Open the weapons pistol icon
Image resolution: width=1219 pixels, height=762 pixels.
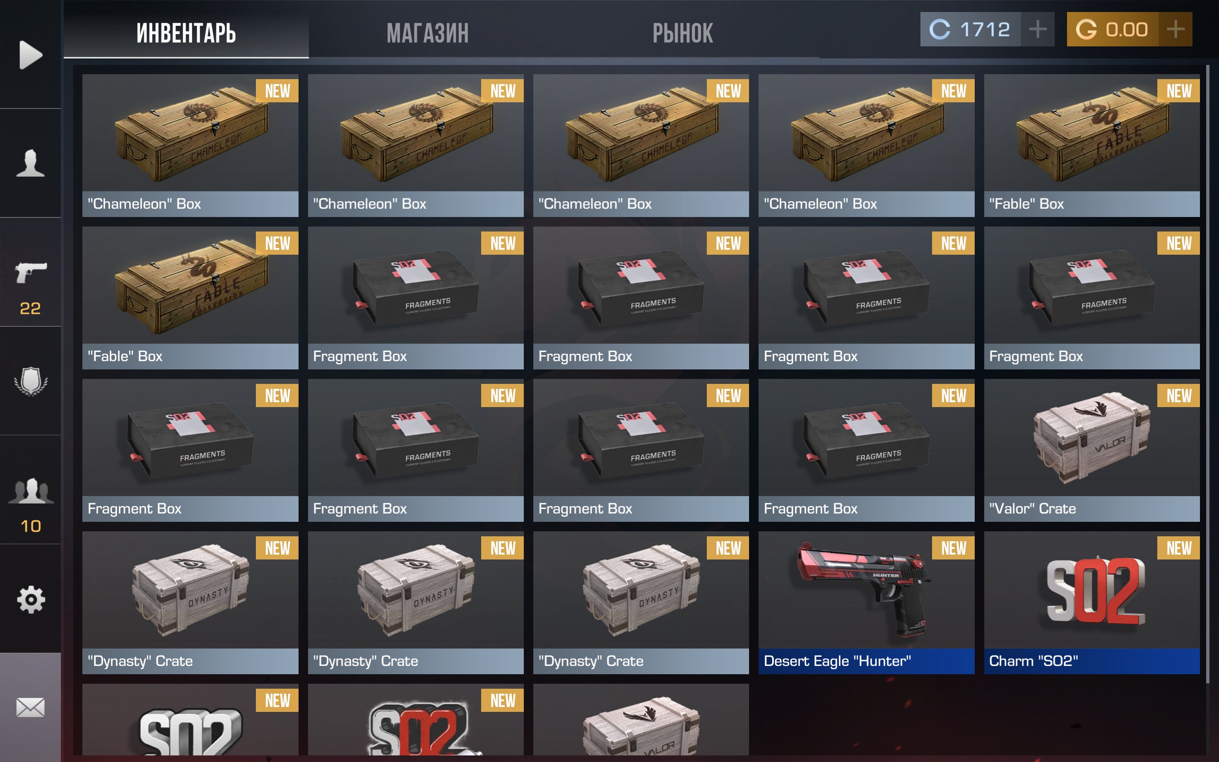click(30, 272)
